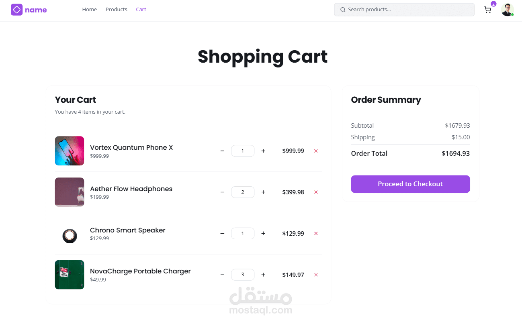Increase Vortex Quantum Phone X quantity
This screenshot has height=322, width=522.
263,151
